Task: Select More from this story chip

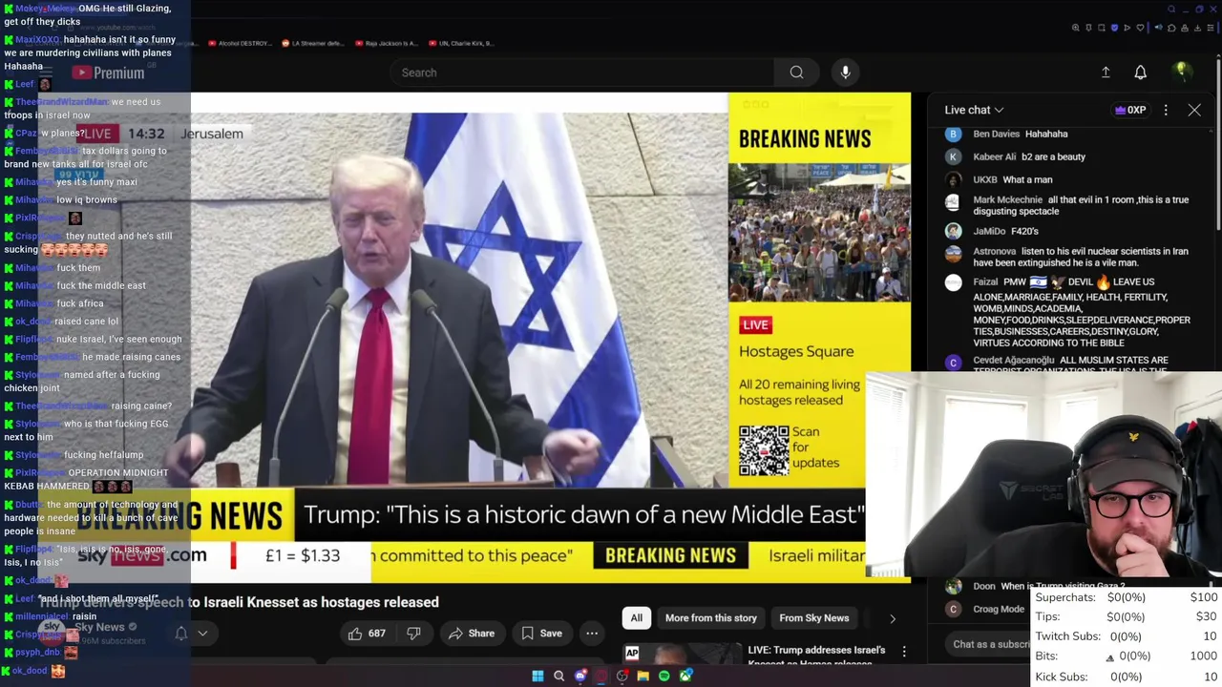Action: click(711, 618)
